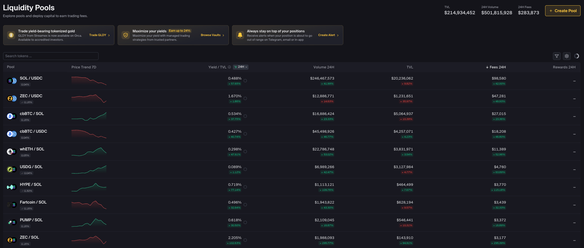Click the Earn up to 24% badge
Viewport: 584px width, 248px height.
tap(180, 31)
